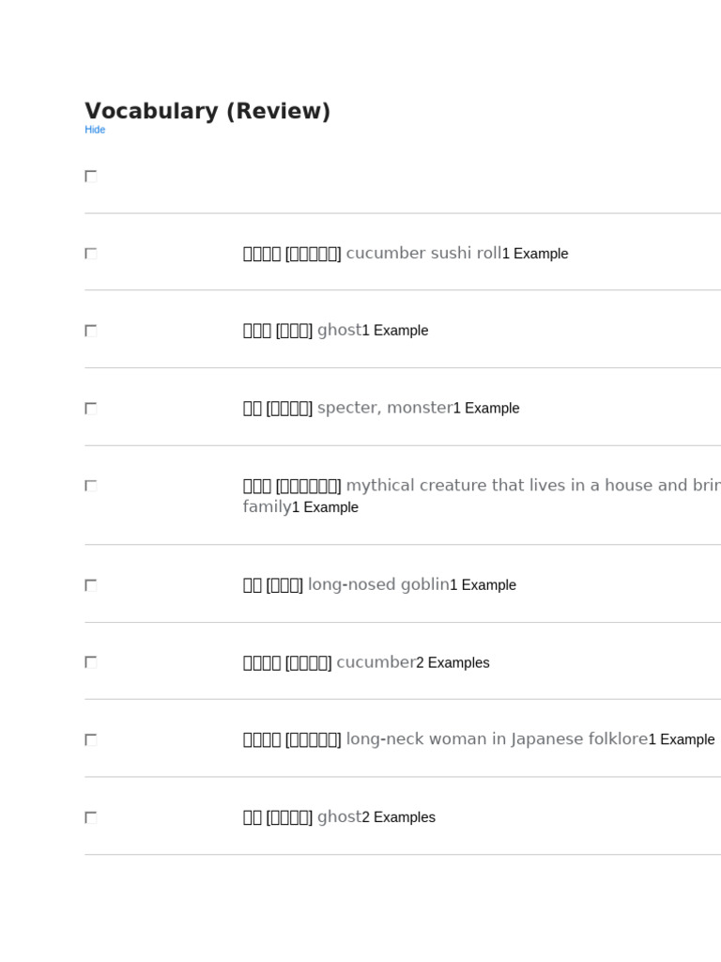The height and width of the screenshot is (962, 721).
Task: Tick the cucumber entry checkbox
Action: 91,662
